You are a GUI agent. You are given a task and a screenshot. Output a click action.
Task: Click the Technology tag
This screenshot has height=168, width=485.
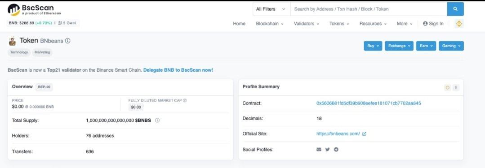point(19,52)
